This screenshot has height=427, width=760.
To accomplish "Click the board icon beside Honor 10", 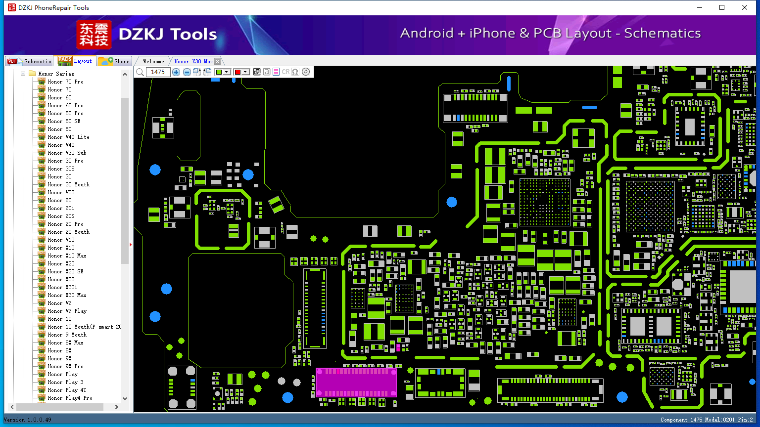I will (x=42, y=319).
